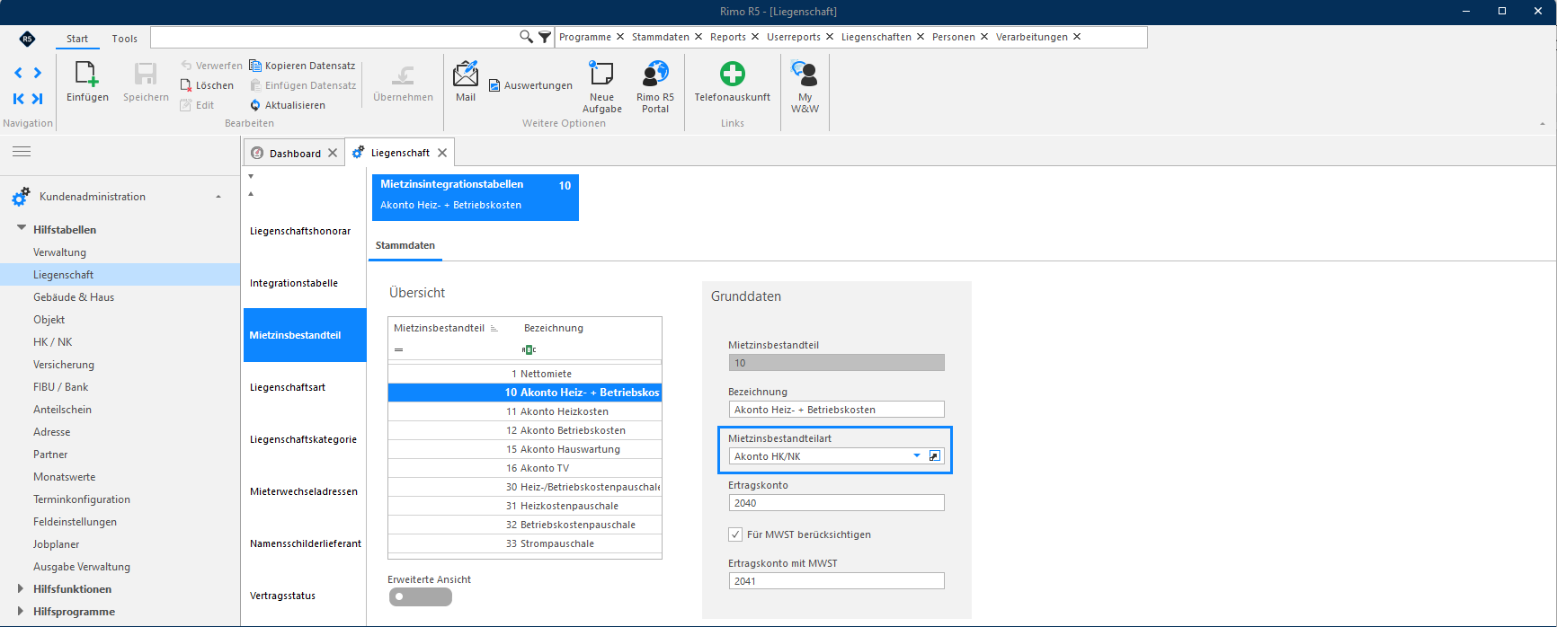
Task: Close the Liegenschaft tab
Action: pyautogui.click(x=442, y=153)
